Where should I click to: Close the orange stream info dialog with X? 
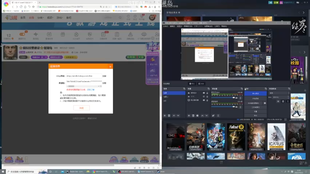[x=110, y=67]
